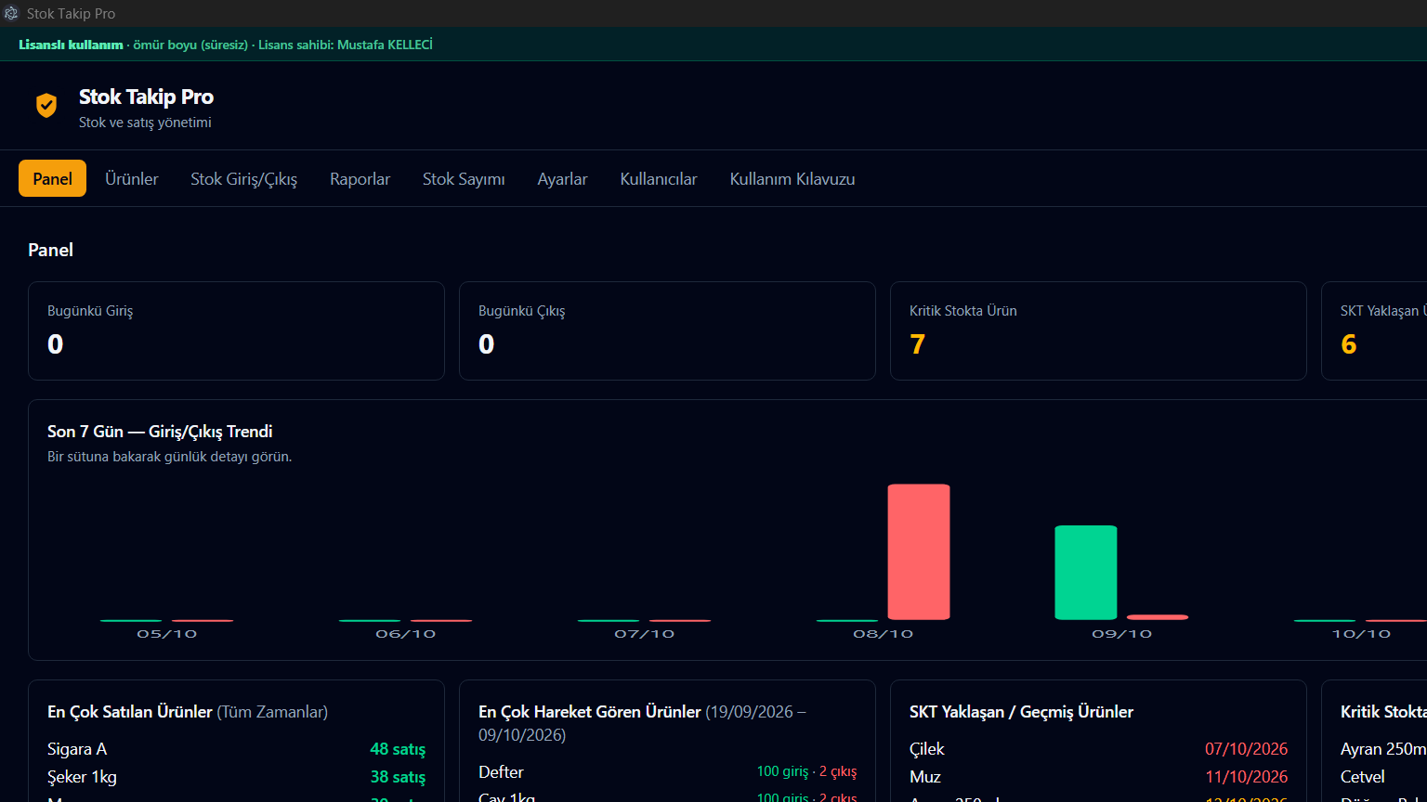Click the red 08/10 çıkış bar
Image resolution: width=1427 pixels, height=802 pixels.
pos(919,551)
